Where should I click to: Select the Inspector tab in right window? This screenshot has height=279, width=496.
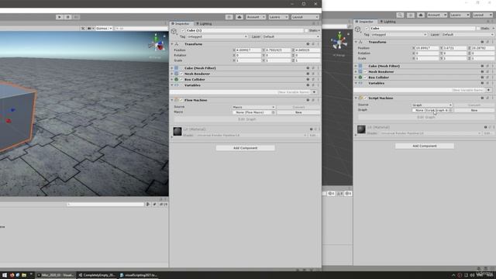[364, 22]
